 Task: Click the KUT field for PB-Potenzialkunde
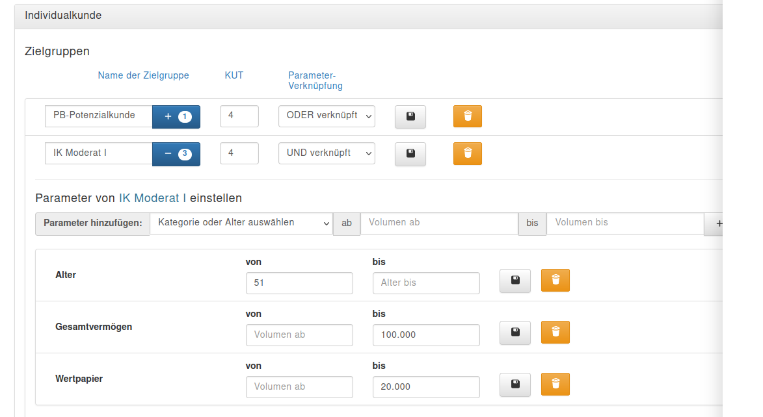pyautogui.click(x=239, y=116)
